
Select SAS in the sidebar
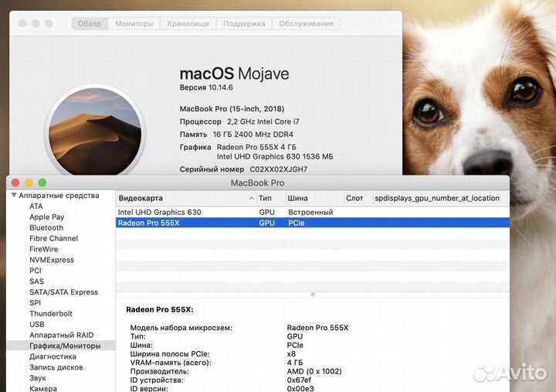(36, 281)
